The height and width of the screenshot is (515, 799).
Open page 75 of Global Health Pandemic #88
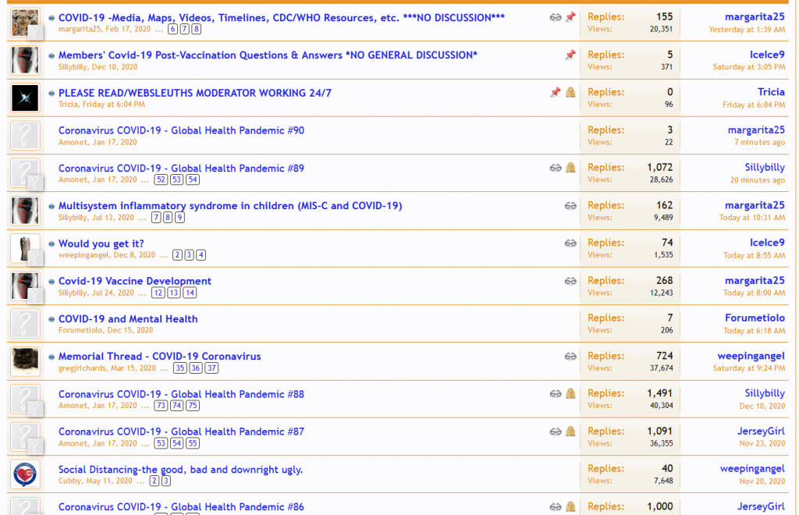click(192, 406)
